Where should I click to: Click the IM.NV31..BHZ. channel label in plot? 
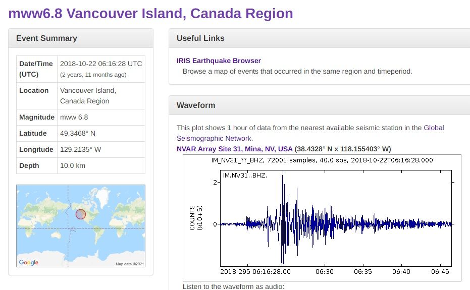pyautogui.click(x=245, y=175)
